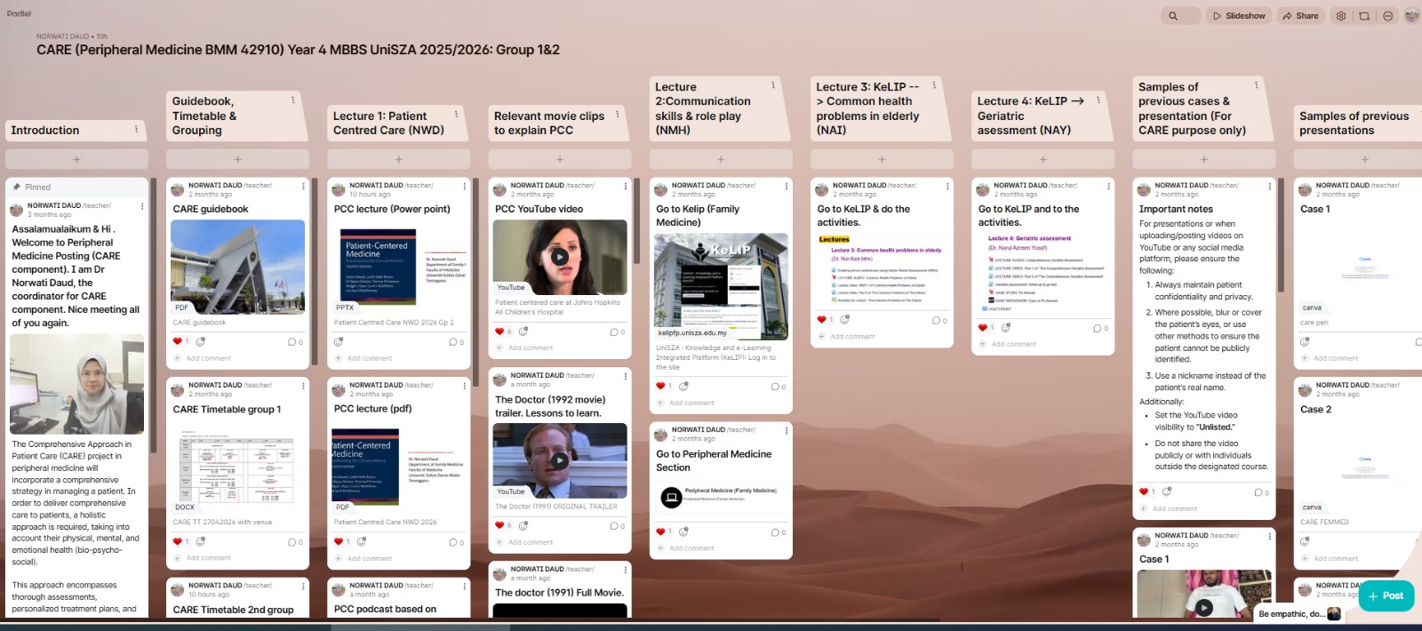Add a post under Lecture 3: KeLIP section
The width and height of the screenshot is (1422, 631).
882,159
